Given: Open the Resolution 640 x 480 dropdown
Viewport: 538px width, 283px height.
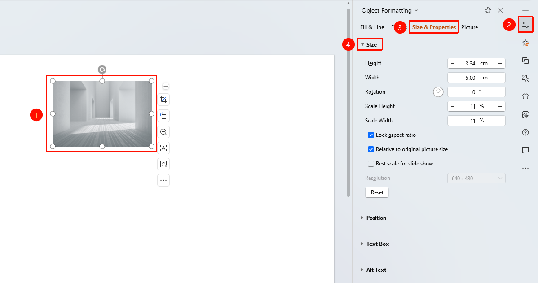Looking at the screenshot, I should [x=476, y=178].
